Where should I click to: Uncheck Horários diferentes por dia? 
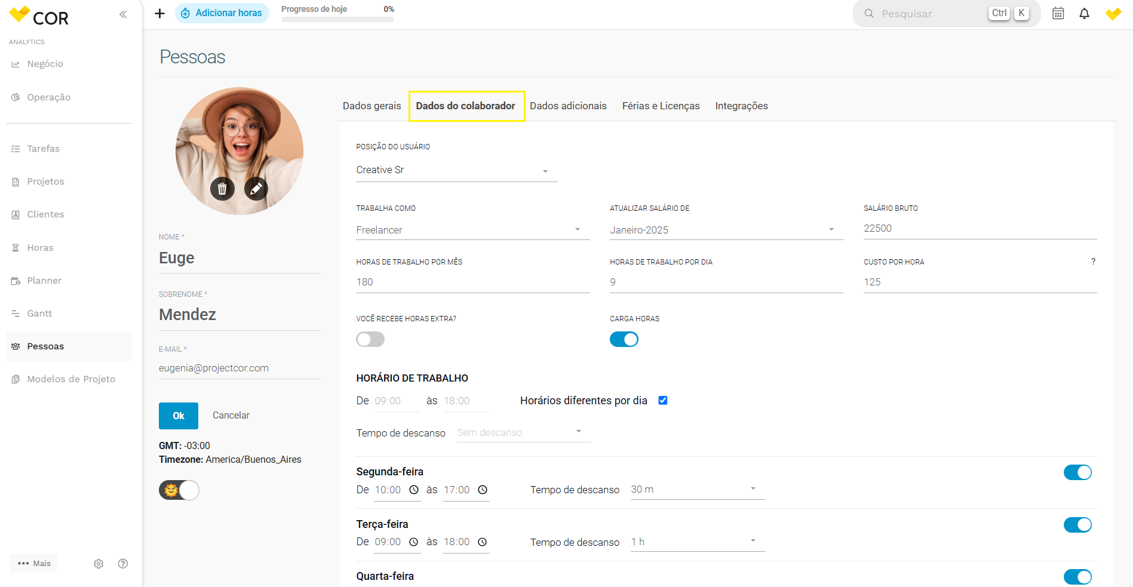[663, 400]
